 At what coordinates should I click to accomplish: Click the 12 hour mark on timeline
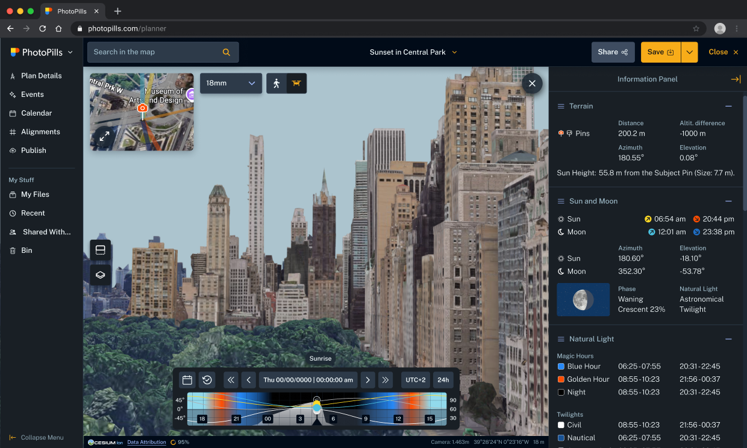pos(398,419)
